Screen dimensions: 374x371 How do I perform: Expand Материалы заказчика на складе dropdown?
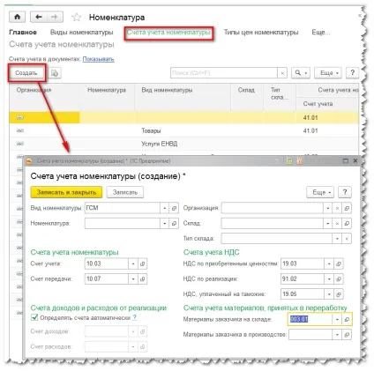click(337, 319)
